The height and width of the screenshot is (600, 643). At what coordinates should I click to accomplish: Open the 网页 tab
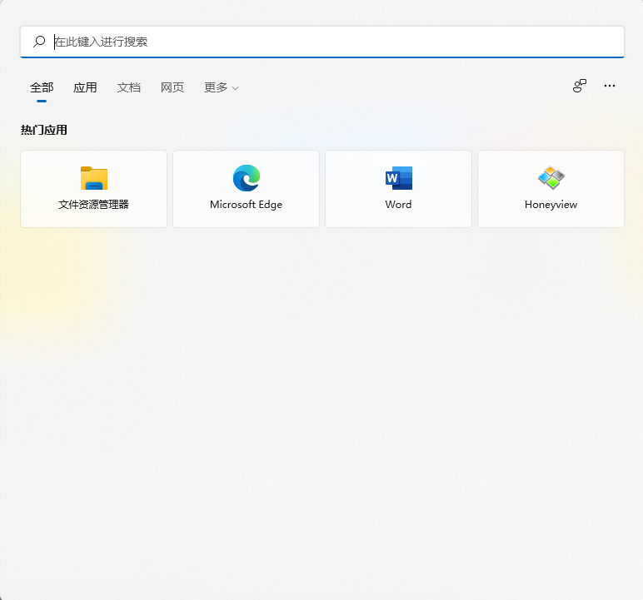pyautogui.click(x=172, y=87)
